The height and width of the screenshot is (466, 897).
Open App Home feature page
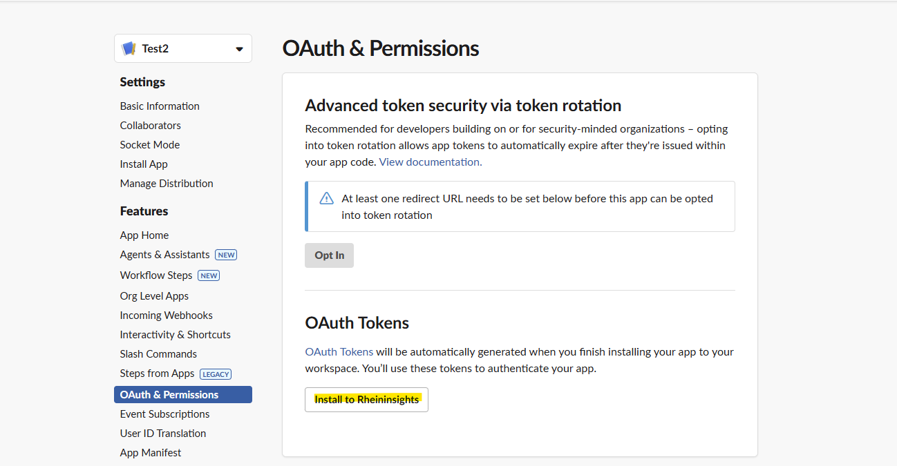click(144, 235)
